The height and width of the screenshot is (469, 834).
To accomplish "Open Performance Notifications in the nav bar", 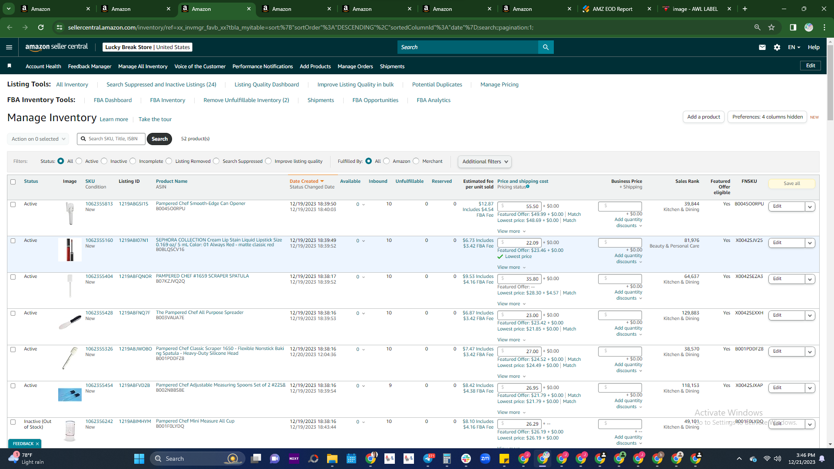I will [x=263, y=66].
